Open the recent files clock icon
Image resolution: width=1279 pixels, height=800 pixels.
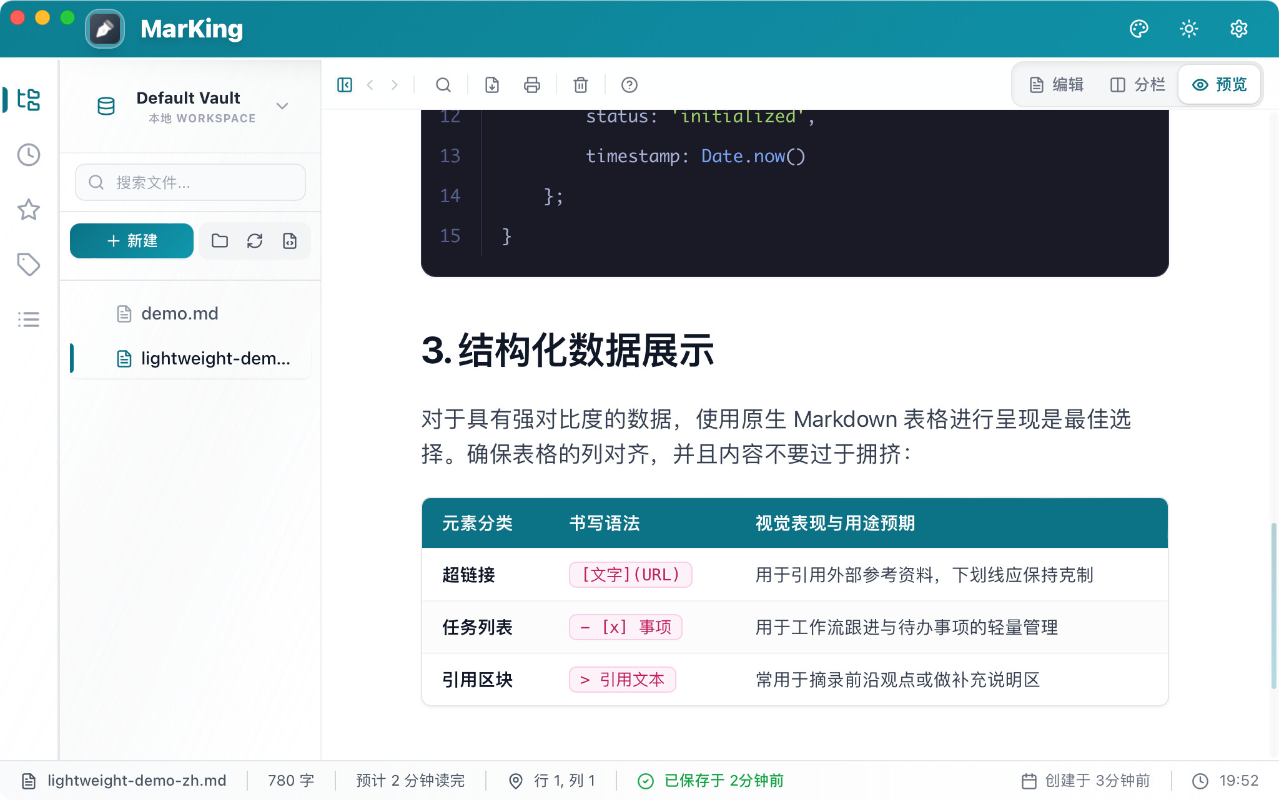point(29,155)
